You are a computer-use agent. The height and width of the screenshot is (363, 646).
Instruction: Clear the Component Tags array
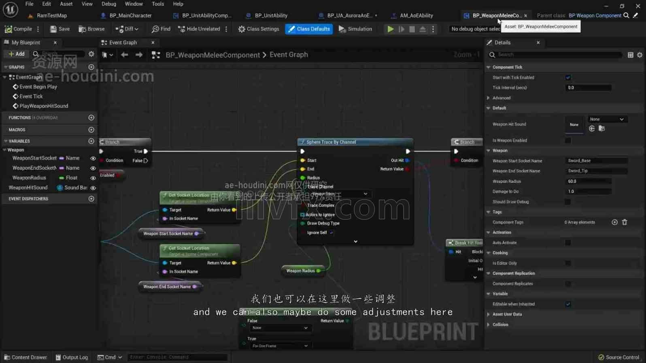[625, 222]
